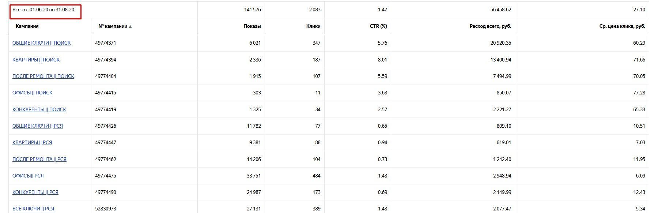658x213 pixels.
Task: Sort by the № кампании column header
Action: [113, 26]
